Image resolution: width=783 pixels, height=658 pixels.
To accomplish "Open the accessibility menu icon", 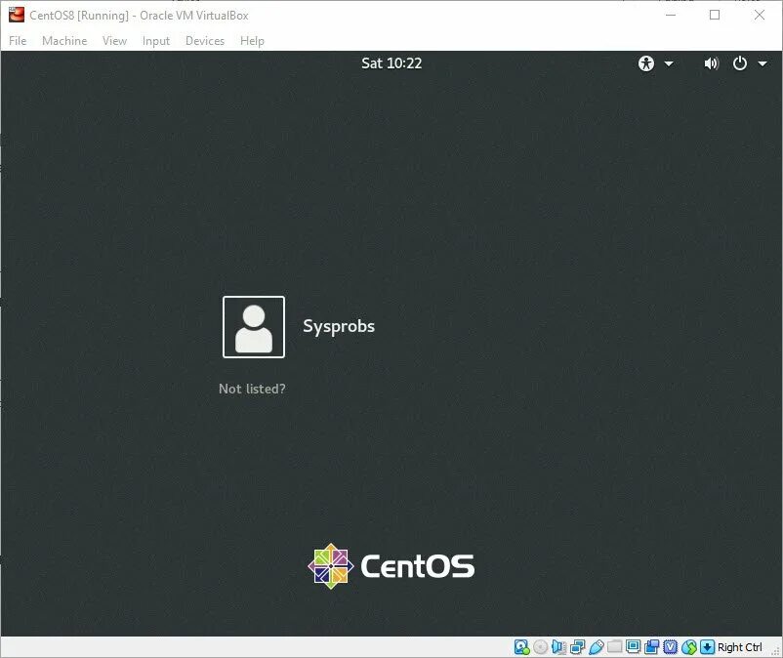I will coord(645,63).
